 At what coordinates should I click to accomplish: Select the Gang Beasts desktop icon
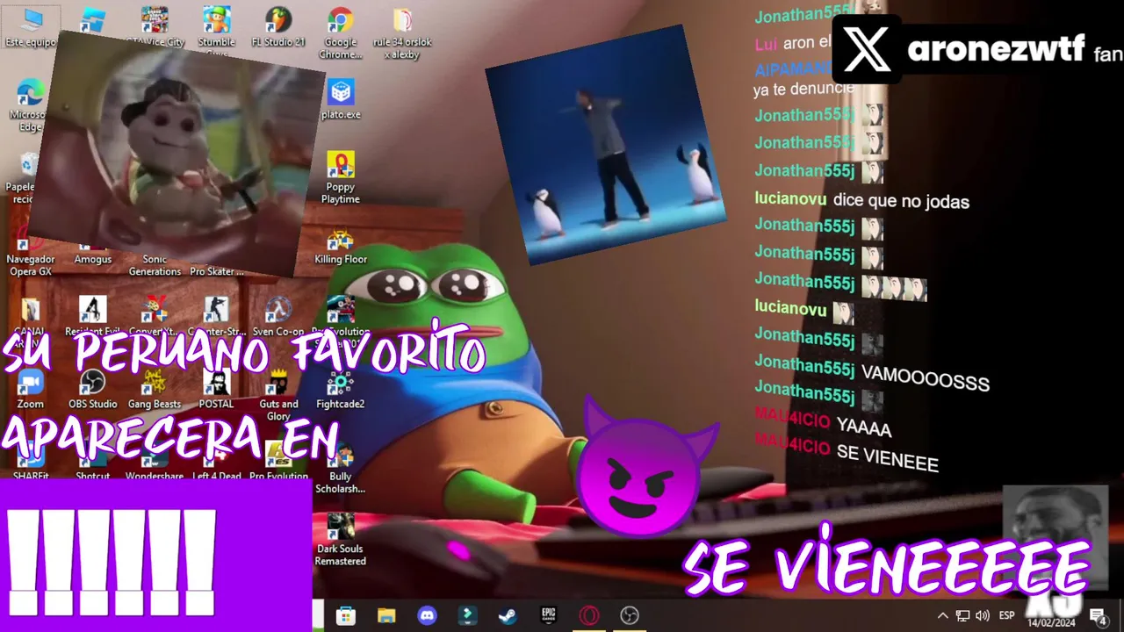(x=155, y=389)
